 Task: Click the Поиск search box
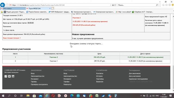click(x=136, y=5)
